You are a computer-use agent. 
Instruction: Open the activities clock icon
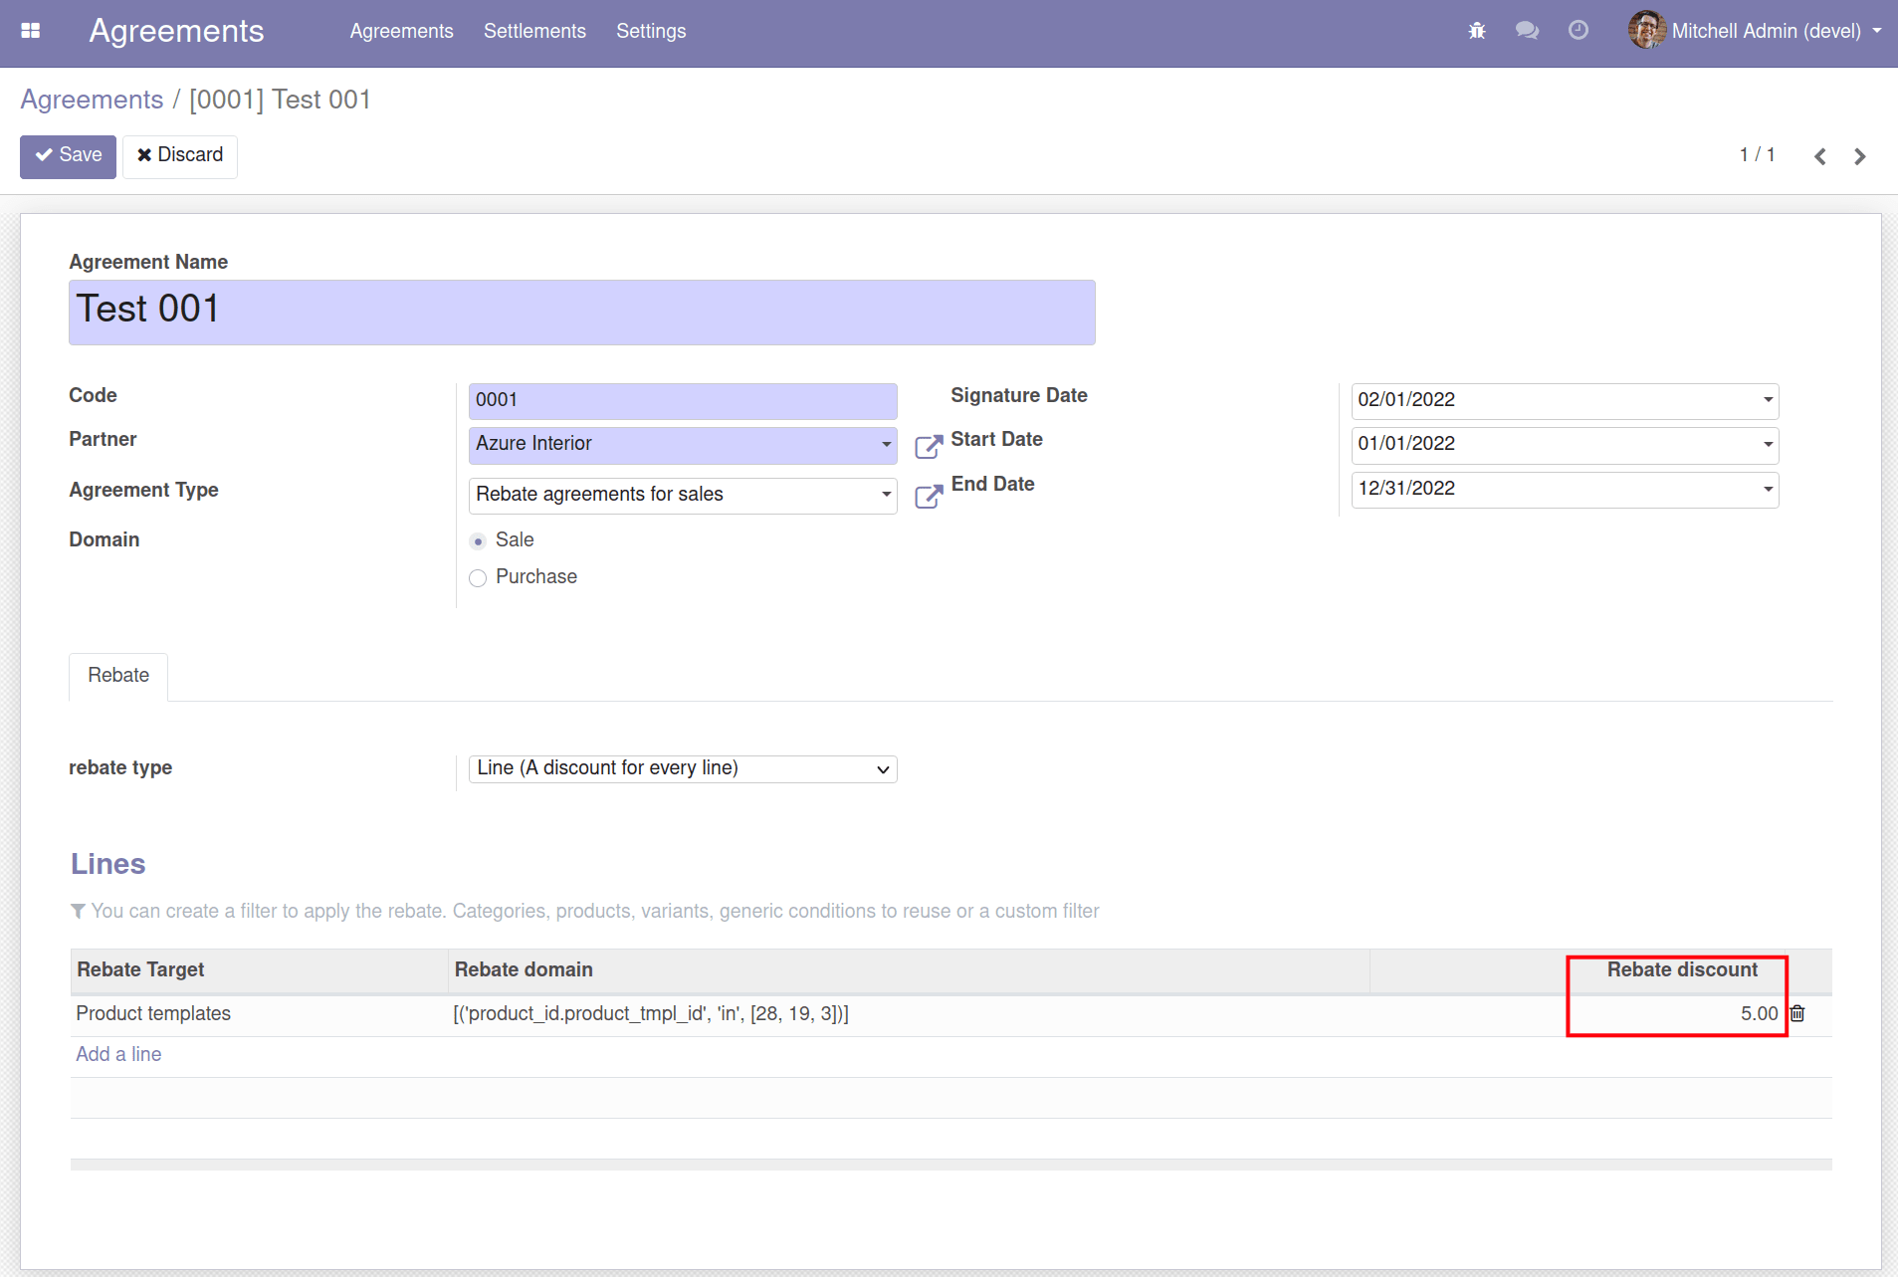(x=1579, y=31)
